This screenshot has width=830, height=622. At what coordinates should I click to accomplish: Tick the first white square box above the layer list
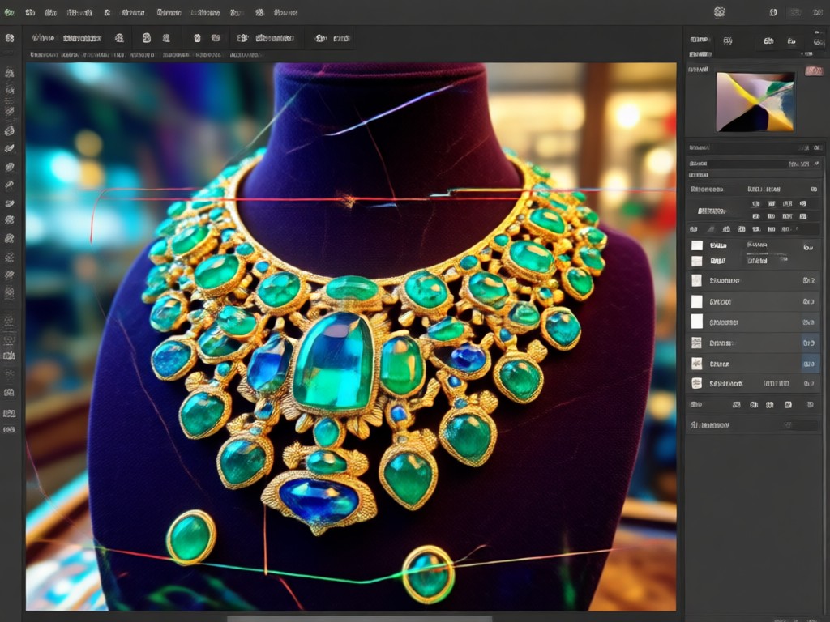[697, 245]
